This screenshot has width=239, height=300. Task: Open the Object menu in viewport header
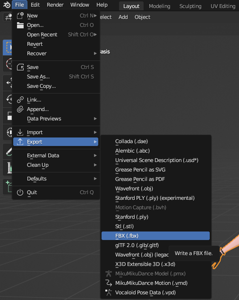142,17
